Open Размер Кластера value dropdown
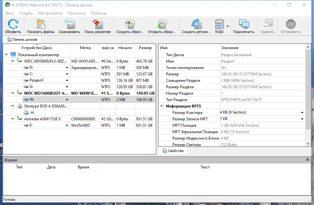 click(x=302, y=113)
